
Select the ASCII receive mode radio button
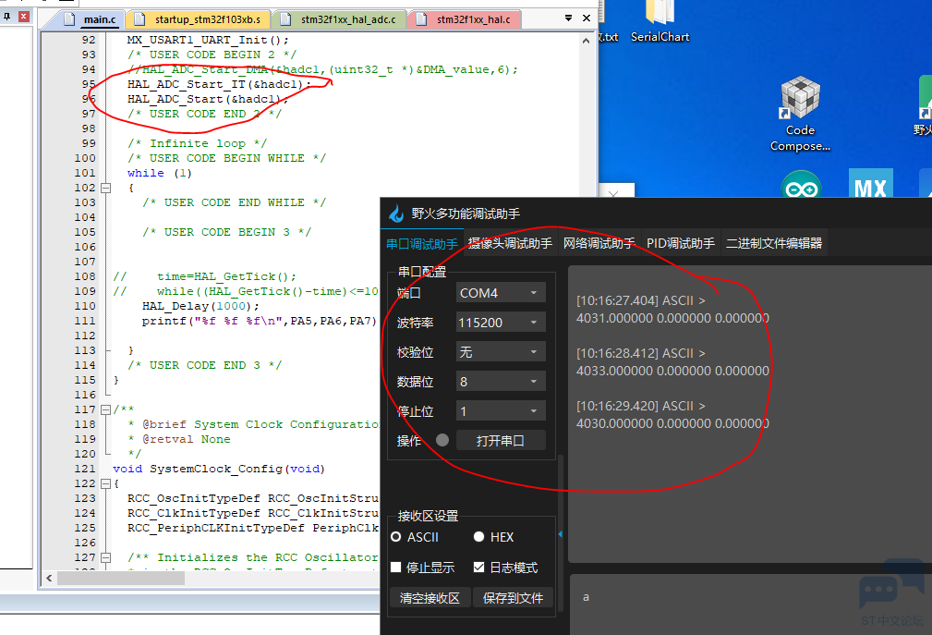(x=396, y=537)
